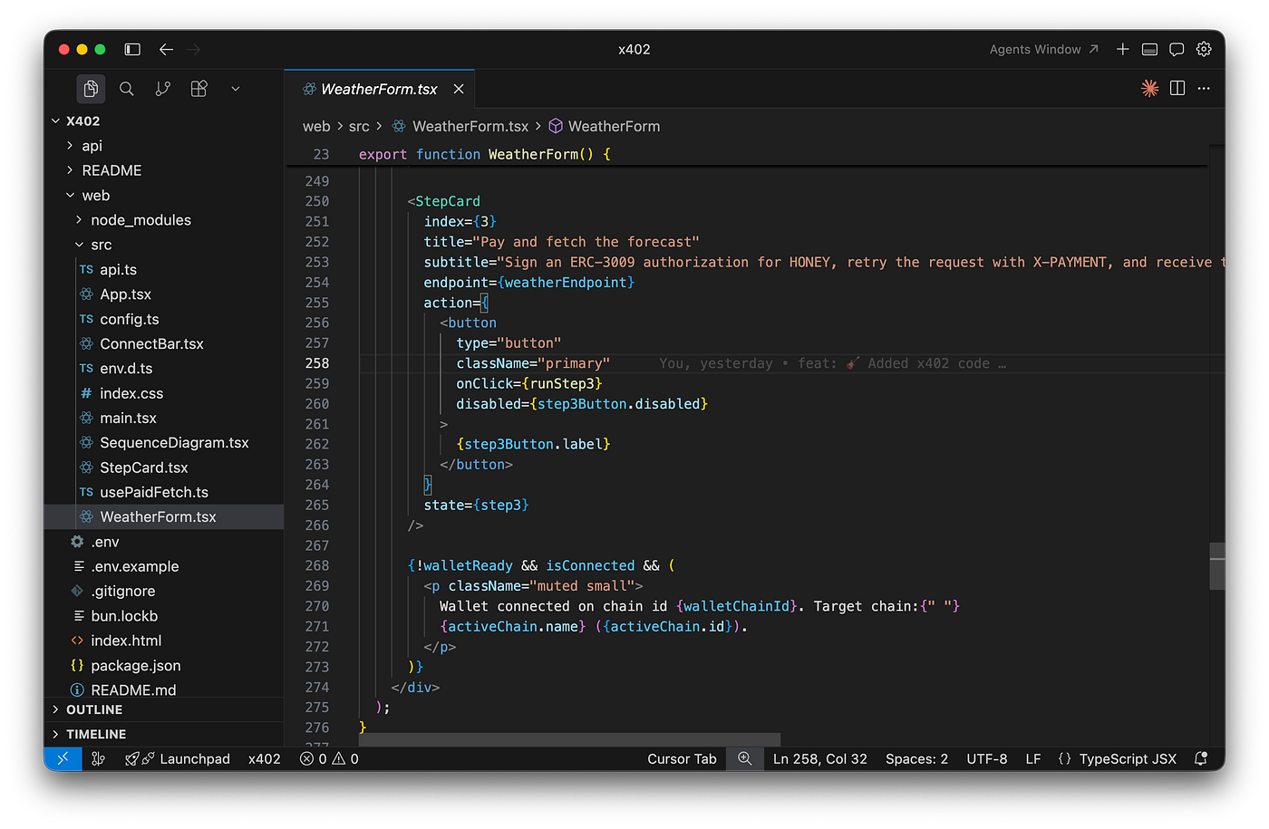Click the remote window indicator in status bar
The height and width of the screenshot is (829, 1269).
(63, 758)
